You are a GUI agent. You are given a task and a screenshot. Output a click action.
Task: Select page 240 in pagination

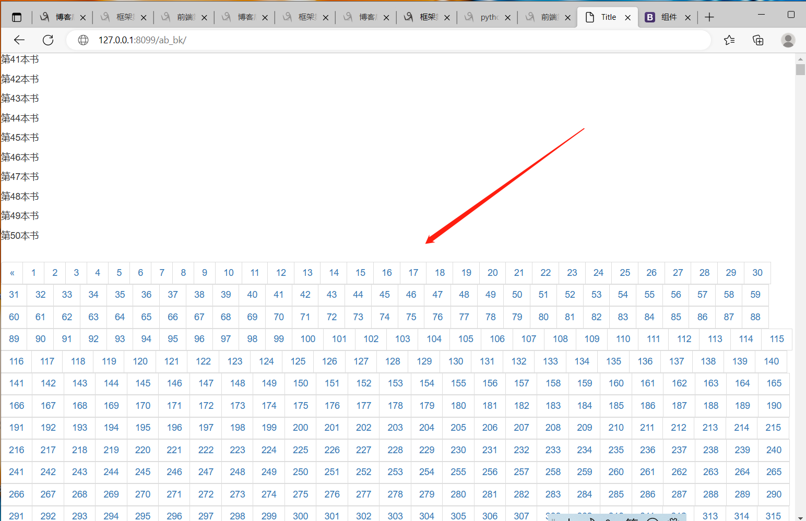pyautogui.click(x=774, y=450)
